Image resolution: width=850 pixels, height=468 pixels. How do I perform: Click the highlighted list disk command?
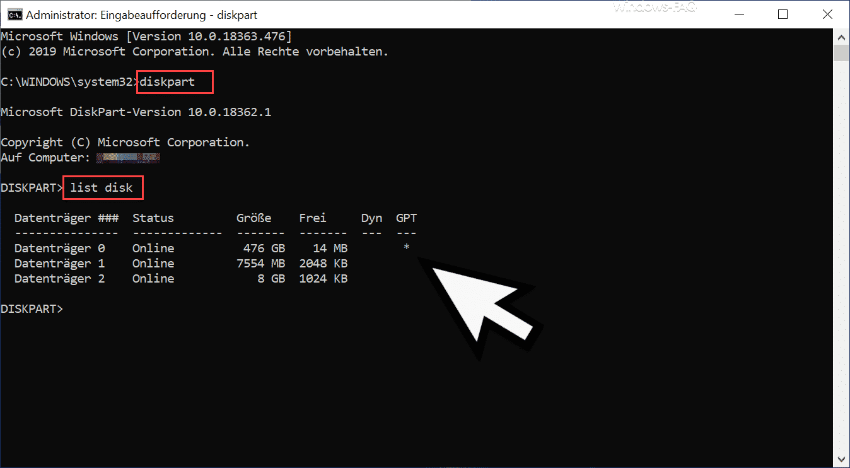(102, 188)
